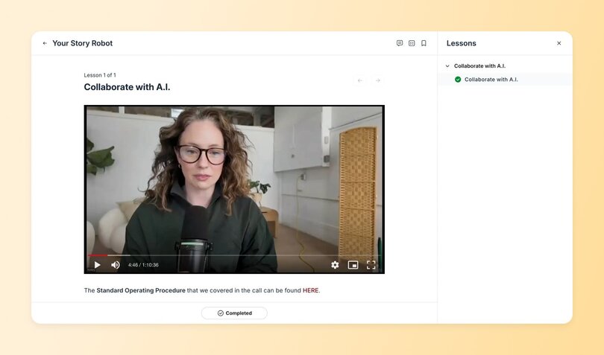Collapse the Collaborate with A.I. section
Screen dimensions: 604x355
click(447, 66)
